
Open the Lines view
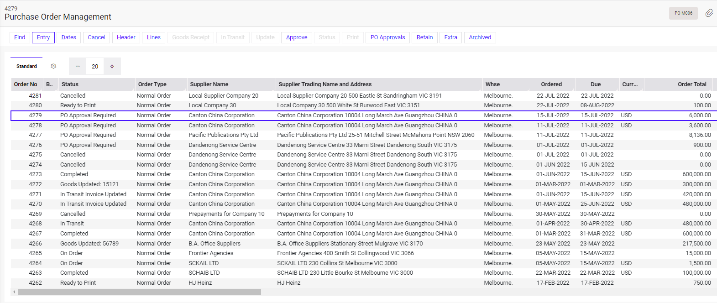(154, 37)
